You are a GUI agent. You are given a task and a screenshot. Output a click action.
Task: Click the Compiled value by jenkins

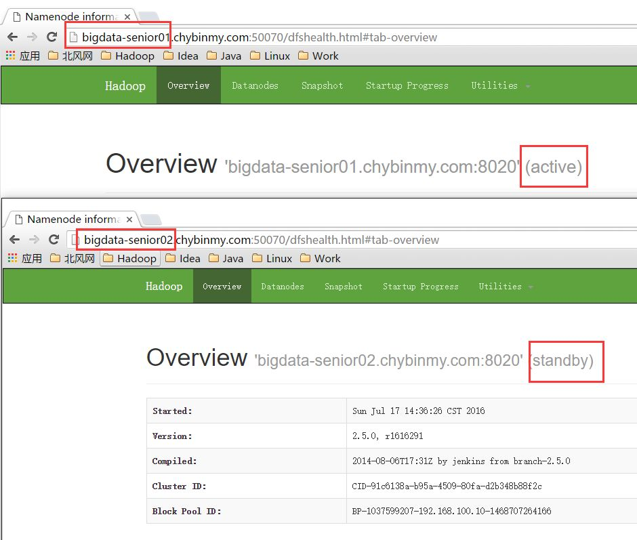pos(461,461)
